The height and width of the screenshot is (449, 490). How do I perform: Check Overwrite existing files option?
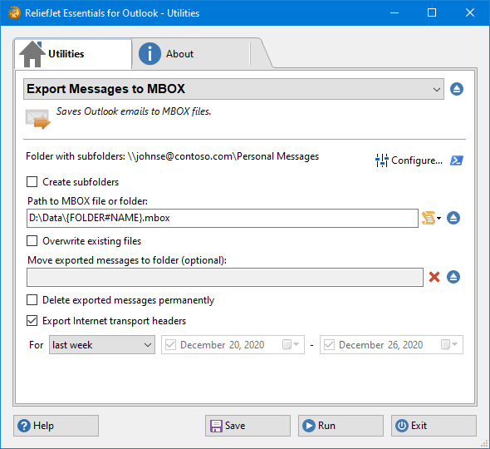point(32,241)
